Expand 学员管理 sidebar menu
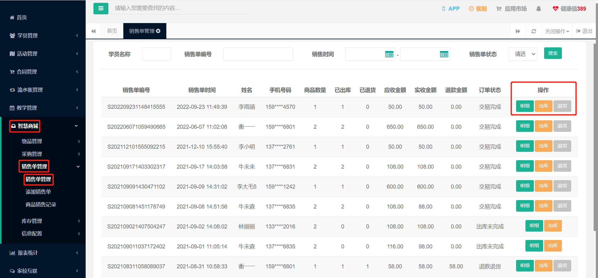 [x=43, y=36]
